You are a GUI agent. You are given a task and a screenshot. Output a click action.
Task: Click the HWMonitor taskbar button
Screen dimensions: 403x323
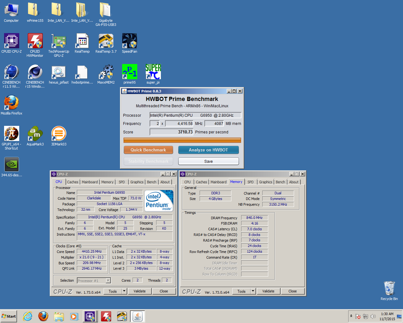coord(106,316)
